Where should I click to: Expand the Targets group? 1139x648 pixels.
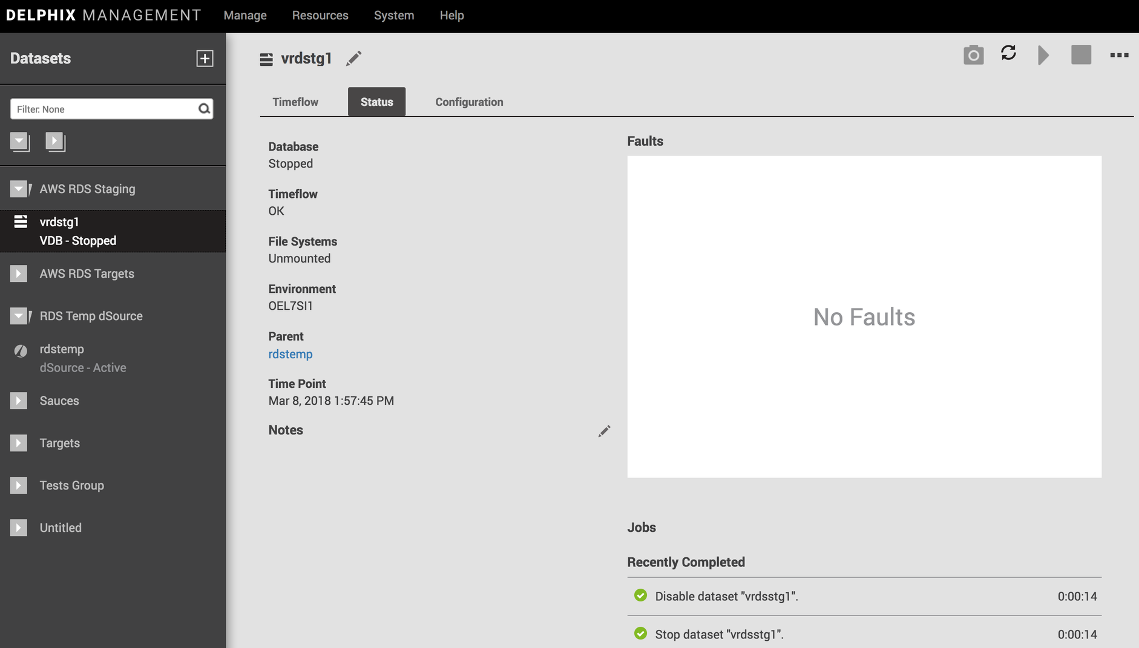(19, 443)
